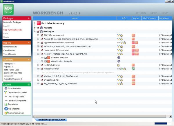
Task: Click the report progress bar in status bar
Action: [163, 123]
